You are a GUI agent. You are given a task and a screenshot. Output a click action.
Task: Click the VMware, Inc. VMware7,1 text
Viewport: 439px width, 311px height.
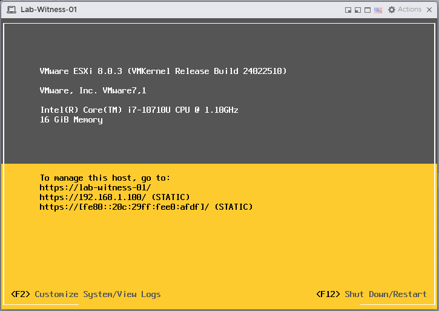point(93,91)
